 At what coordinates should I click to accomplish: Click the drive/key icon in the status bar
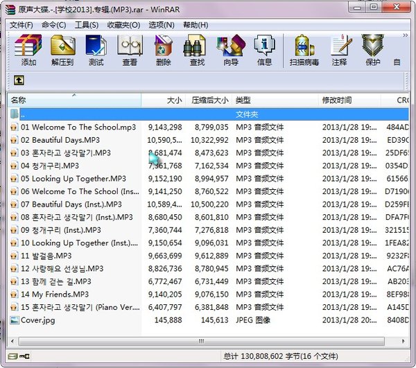point(19,356)
